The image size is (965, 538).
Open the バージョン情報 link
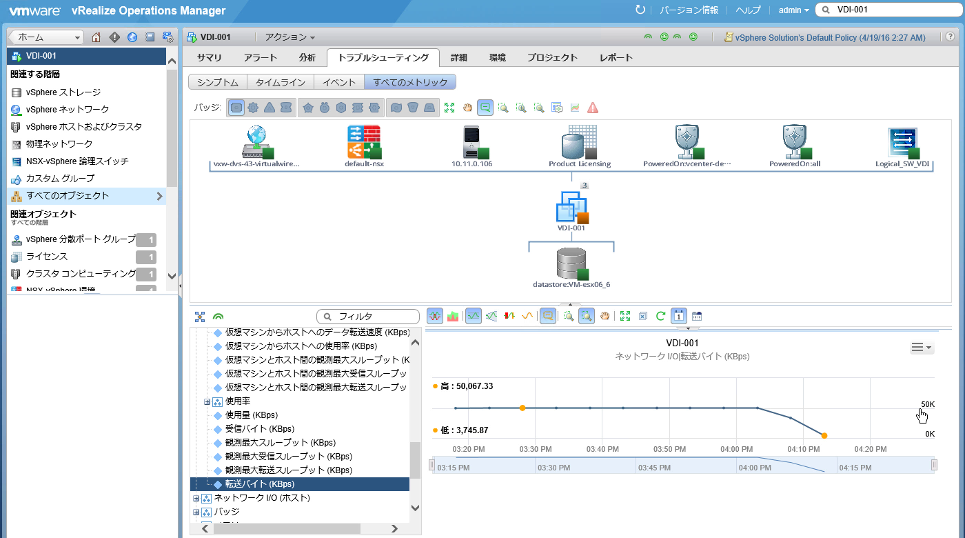coord(689,10)
